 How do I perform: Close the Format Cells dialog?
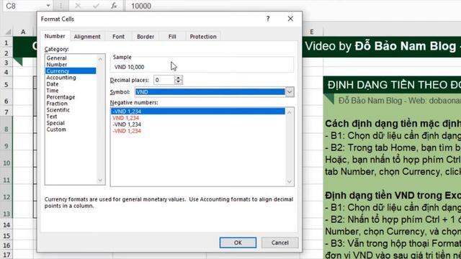(290, 19)
